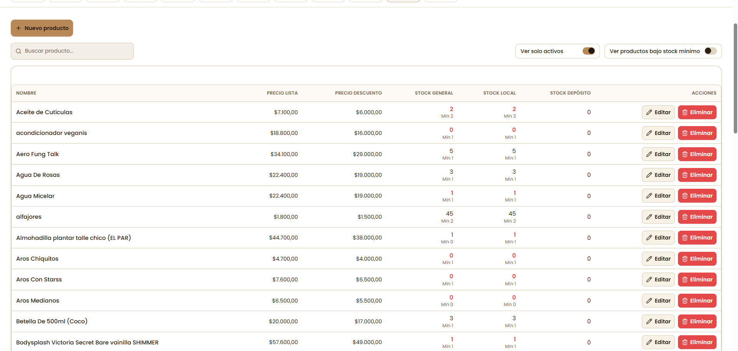The height and width of the screenshot is (351, 738).
Task: Click pencil icon in Aceite de Cutículas row
Action: tap(649, 112)
